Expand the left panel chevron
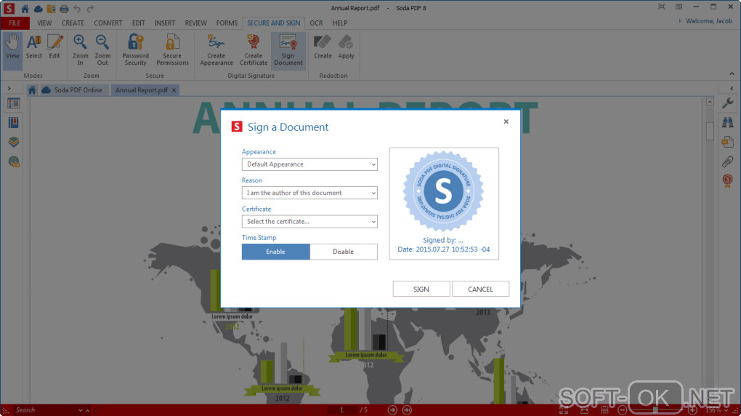 (9, 89)
